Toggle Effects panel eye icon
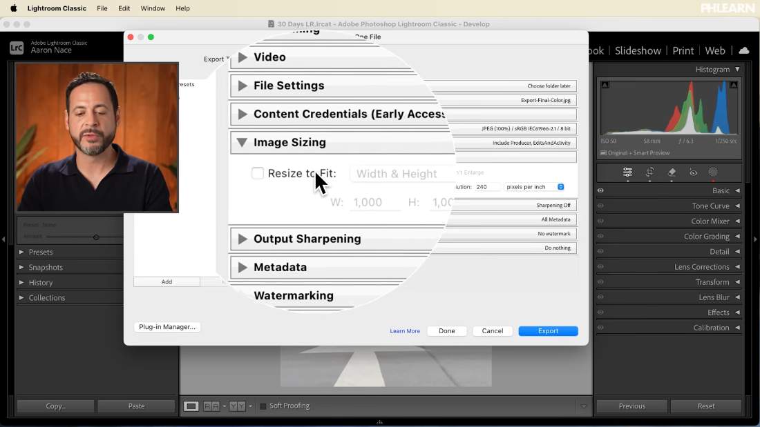This screenshot has width=760, height=427. tap(600, 312)
